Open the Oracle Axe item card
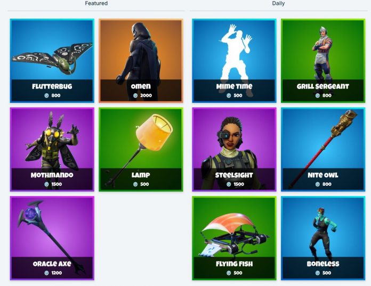Screen dimensions: 371x286 [x=52, y=238]
